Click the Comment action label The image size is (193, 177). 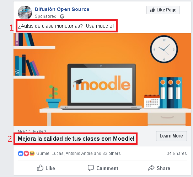[x=107, y=168]
